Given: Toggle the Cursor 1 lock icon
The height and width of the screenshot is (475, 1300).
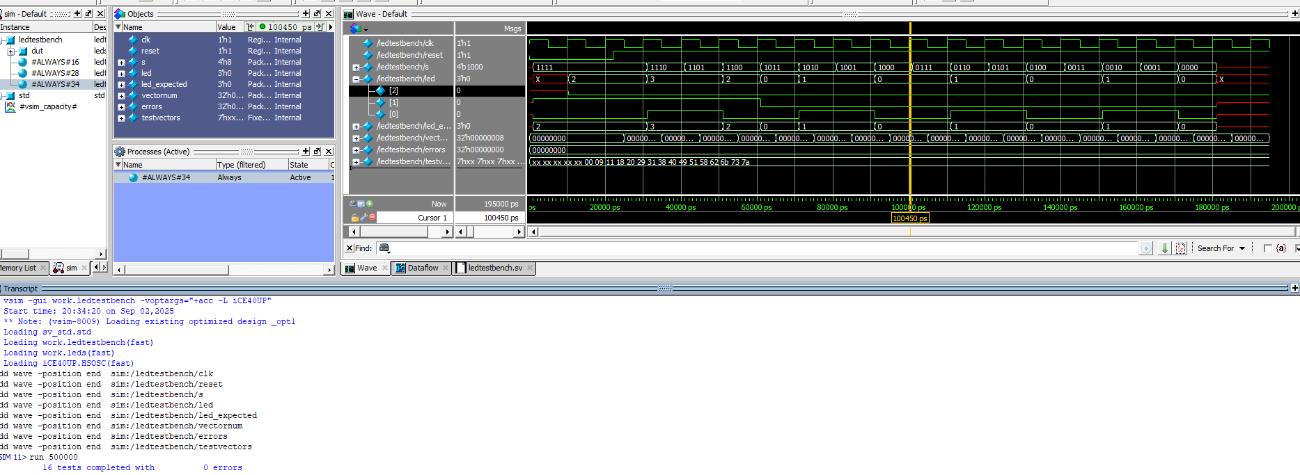Looking at the screenshot, I should (354, 218).
